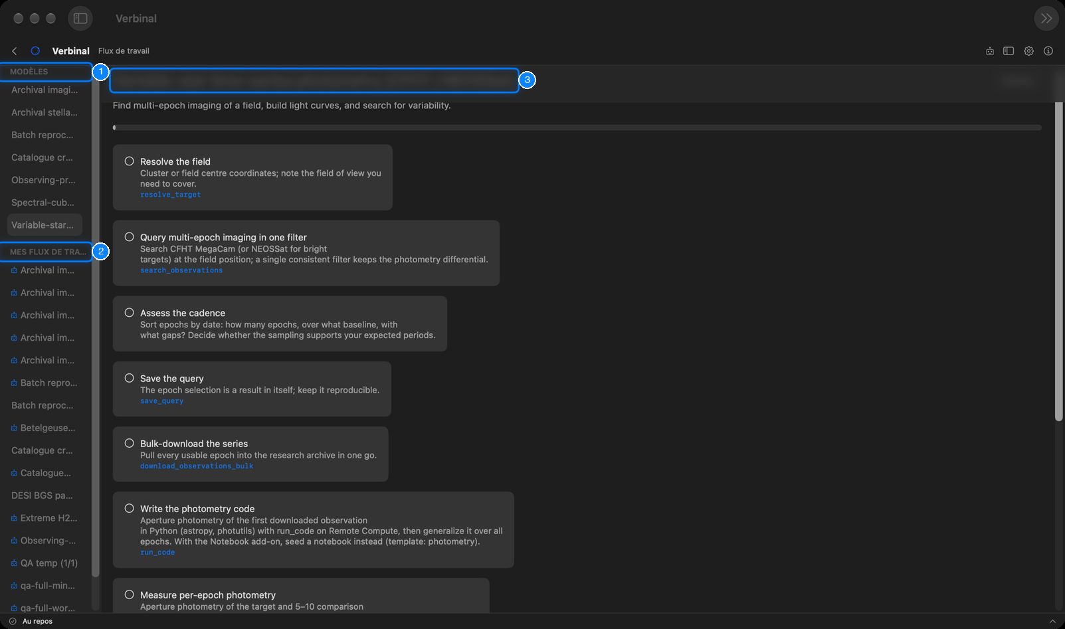Mark the 'Resolve the field' step circle

(x=130, y=161)
